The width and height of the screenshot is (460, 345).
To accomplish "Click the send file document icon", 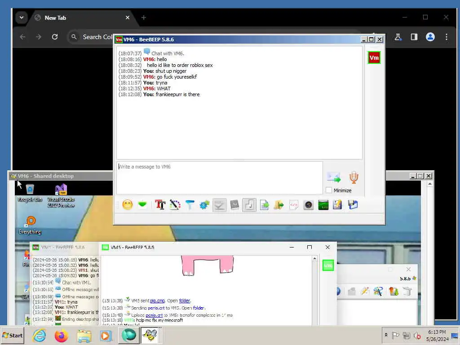I will point(264,205).
